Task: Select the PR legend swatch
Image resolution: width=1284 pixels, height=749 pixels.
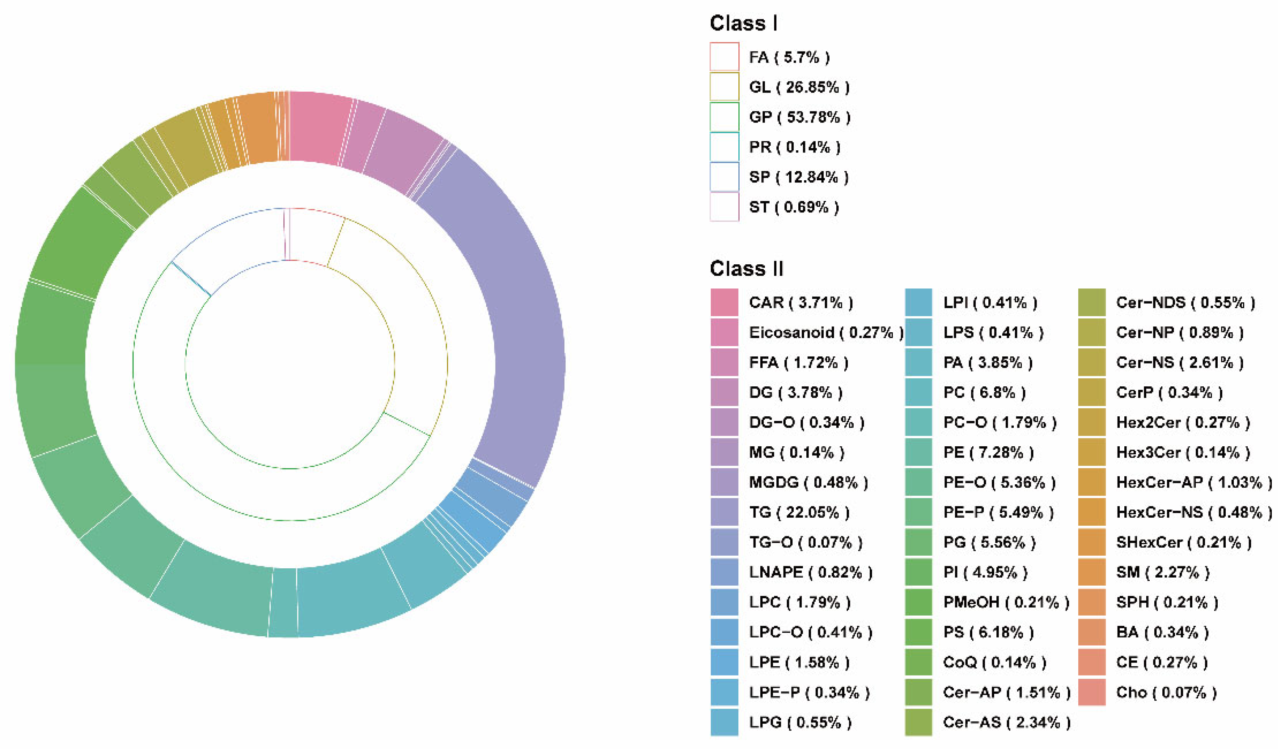Action: click(724, 147)
